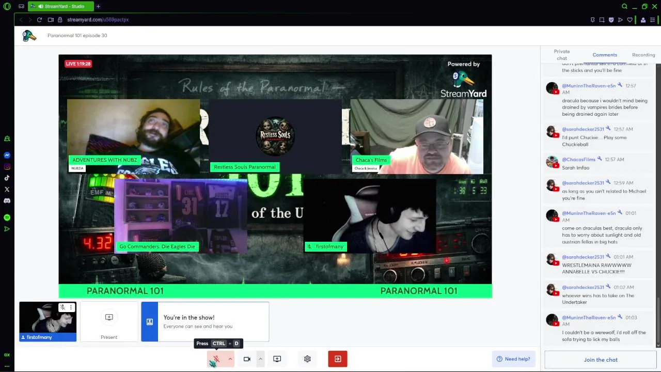Click the Opera browser menu logo
This screenshot has height=372, width=661.
click(7, 7)
